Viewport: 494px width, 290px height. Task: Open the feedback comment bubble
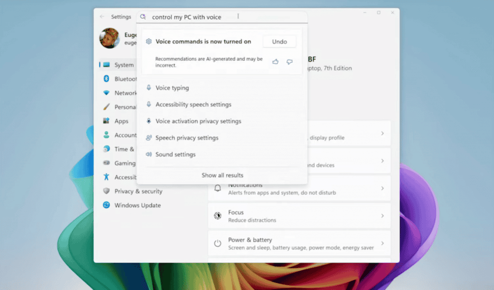click(x=289, y=62)
